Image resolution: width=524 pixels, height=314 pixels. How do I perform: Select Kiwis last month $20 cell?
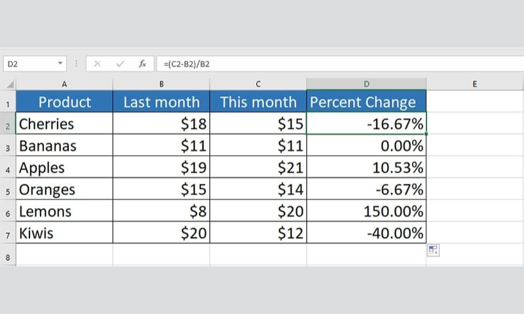[161, 233]
